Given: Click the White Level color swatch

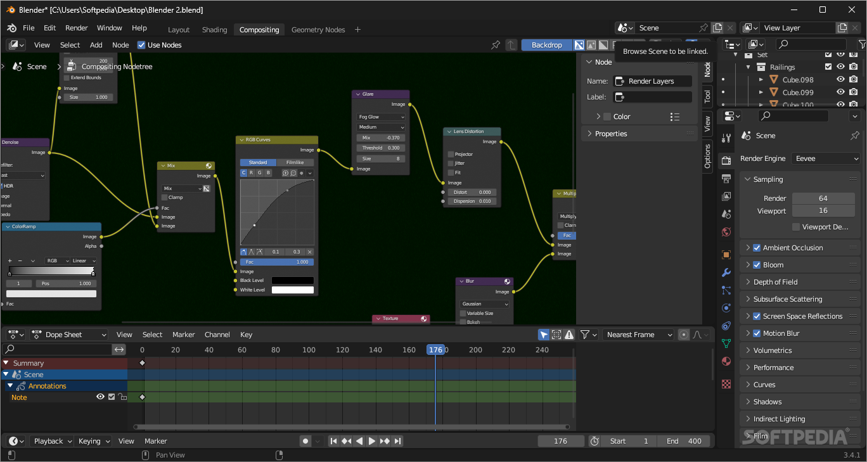Looking at the screenshot, I should click(x=293, y=290).
